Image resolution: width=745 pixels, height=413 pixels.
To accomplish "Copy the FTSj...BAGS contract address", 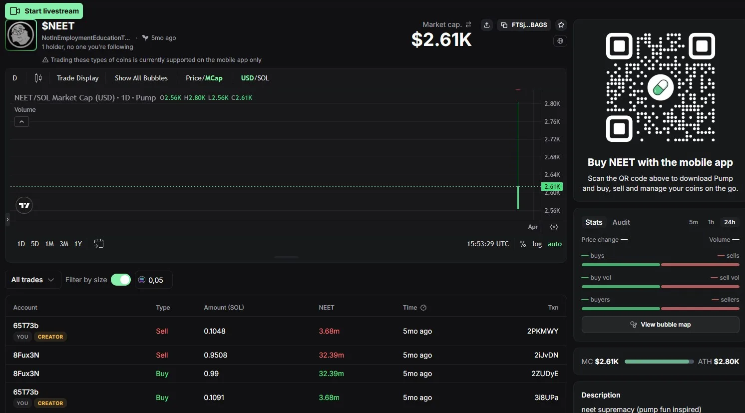I will 524,25.
